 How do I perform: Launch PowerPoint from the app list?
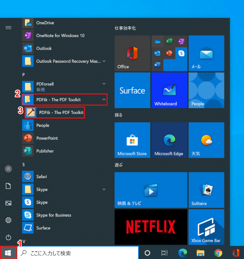click(x=65, y=138)
